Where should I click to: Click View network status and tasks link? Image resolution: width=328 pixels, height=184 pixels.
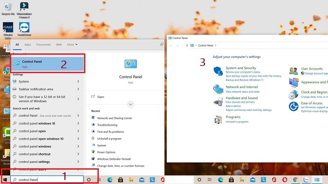243,92
